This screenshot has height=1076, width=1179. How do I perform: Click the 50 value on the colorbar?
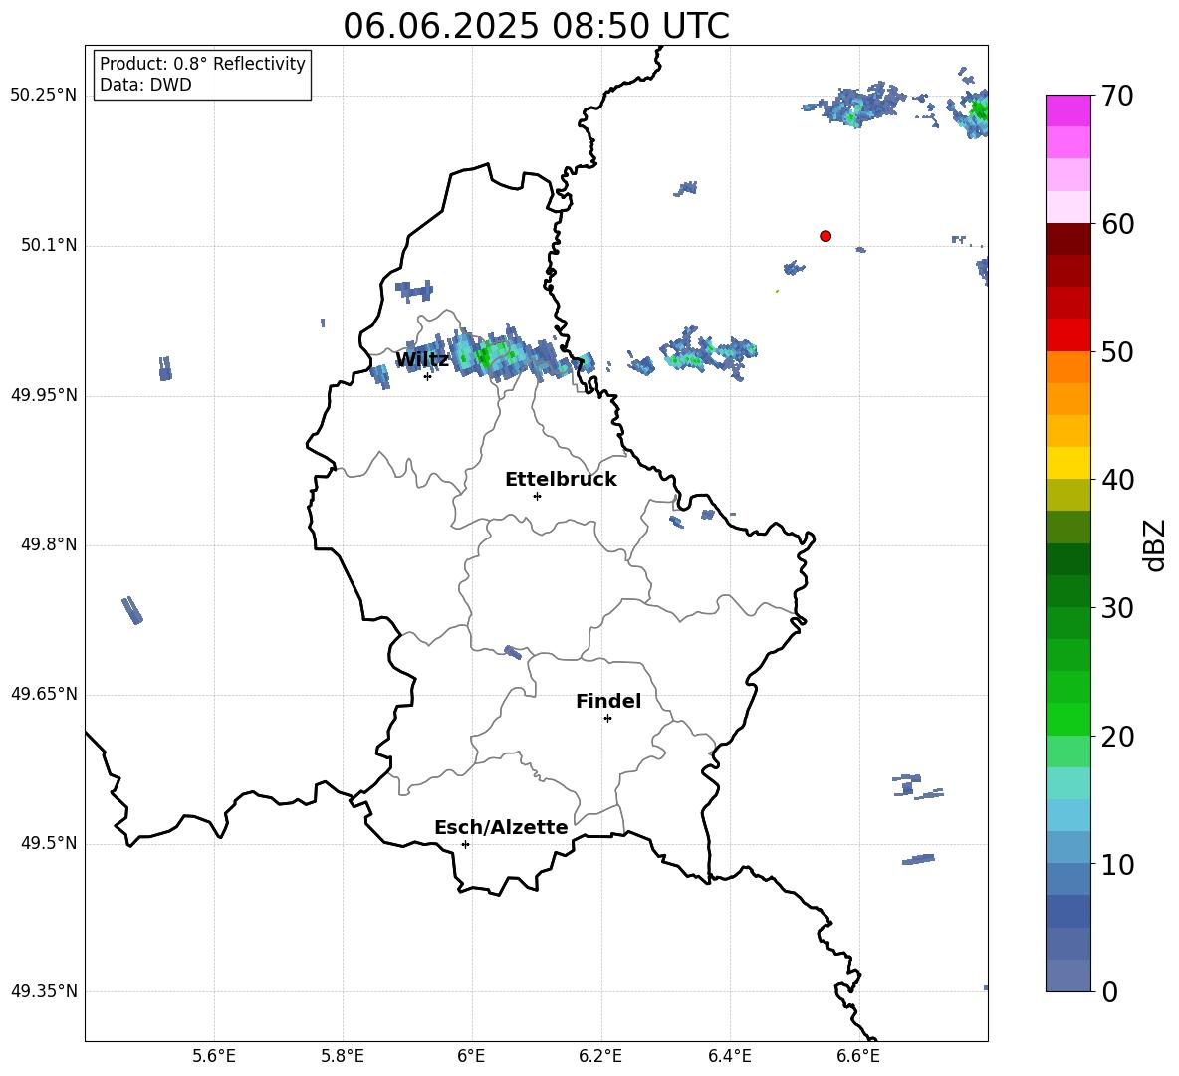1117,352
